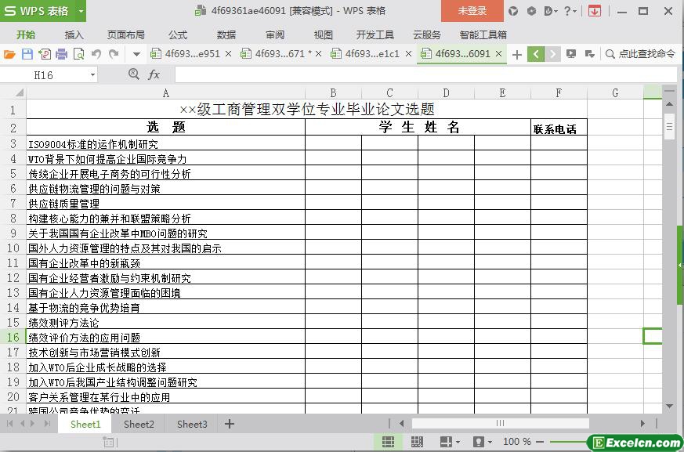Select row 16 header

coord(13,338)
